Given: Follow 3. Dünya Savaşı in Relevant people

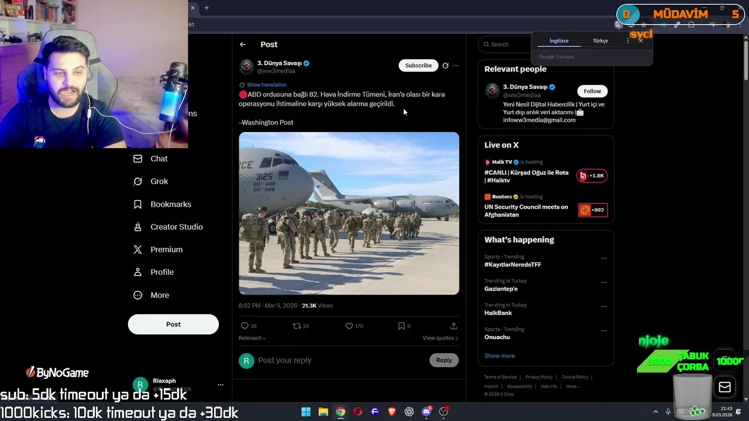Looking at the screenshot, I should coord(592,91).
